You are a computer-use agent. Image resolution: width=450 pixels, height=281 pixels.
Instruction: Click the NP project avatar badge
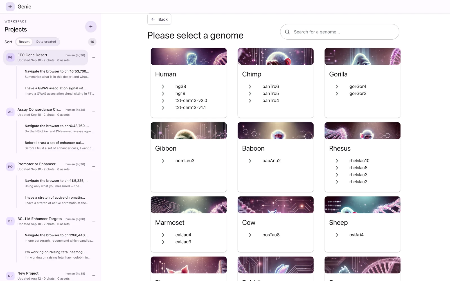(10, 276)
